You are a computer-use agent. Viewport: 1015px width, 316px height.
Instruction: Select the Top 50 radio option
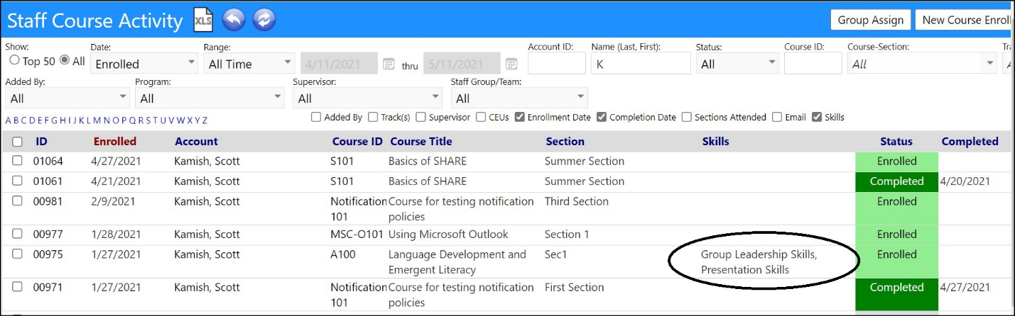(14, 61)
